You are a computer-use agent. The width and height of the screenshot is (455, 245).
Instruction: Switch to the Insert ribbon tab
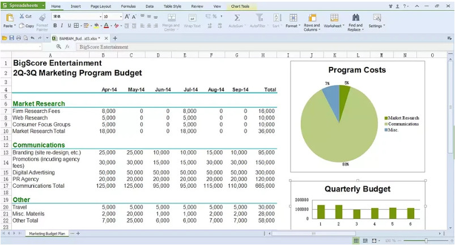point(75,6)
